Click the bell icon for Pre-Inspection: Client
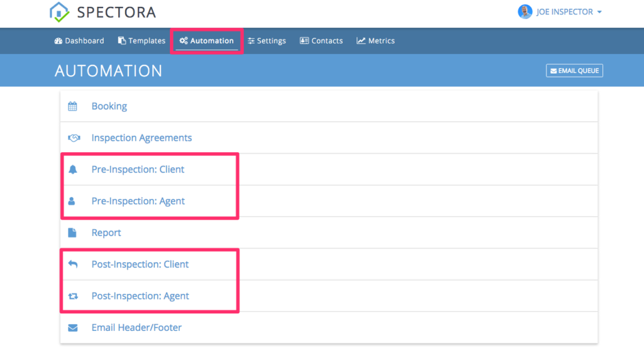The height and width of the screenshot is (363, 644). coord(73,169)
